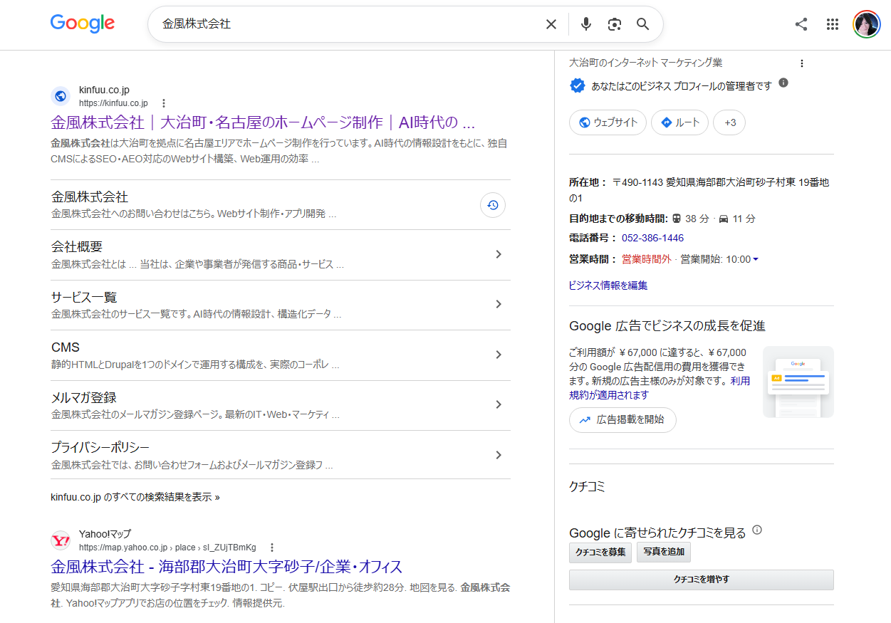This screenshot has height=623, width=891.
Task: Open the 金風株式会社 contact sitelink
Action: [x=90, y=197]
